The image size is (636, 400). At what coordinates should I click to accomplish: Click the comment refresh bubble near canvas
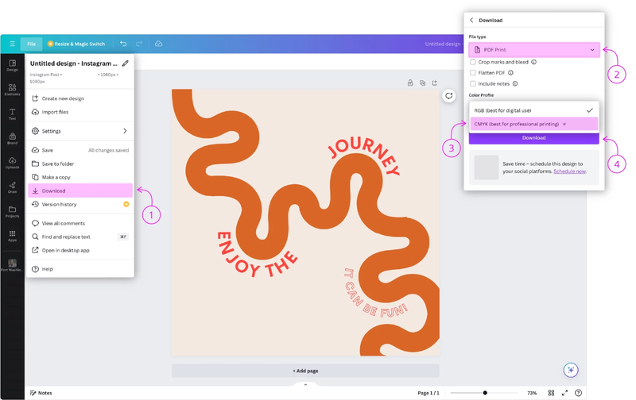(448, 96)
